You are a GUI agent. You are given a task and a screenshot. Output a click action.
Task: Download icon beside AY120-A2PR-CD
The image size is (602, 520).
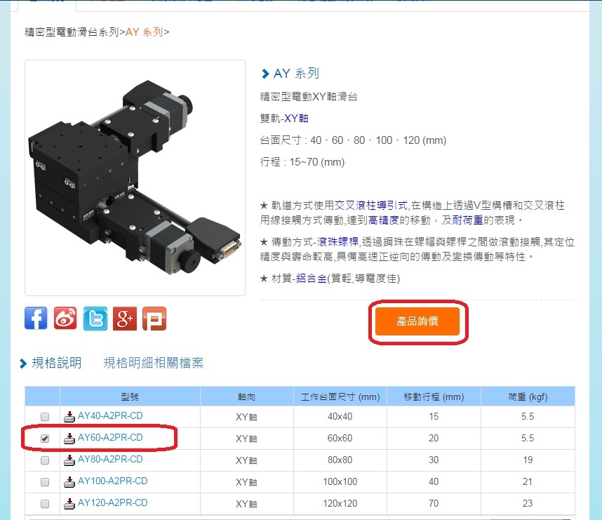(69, 503)
